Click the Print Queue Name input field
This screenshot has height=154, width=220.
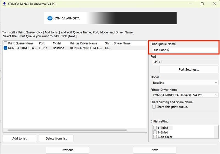pyautogui.click(x=185, y=50)
